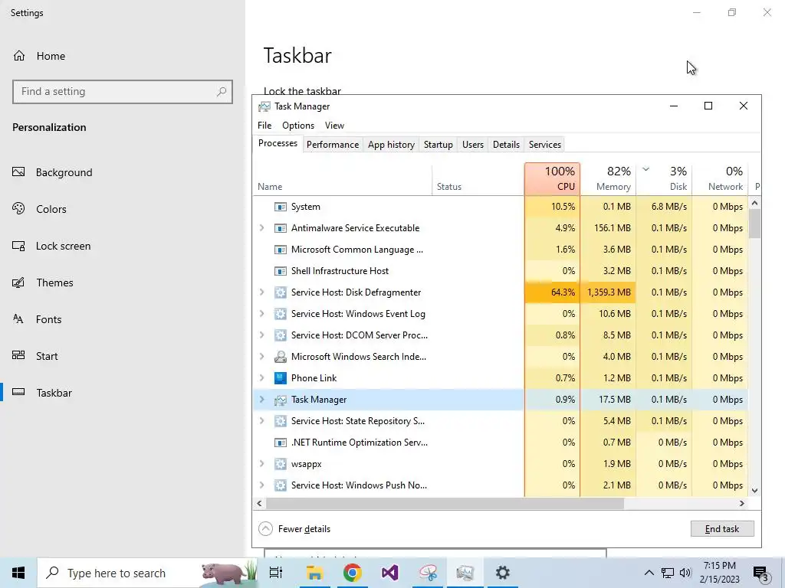Switch to the Performance tab
Screen dimensions: 785x588
(333, 145)
